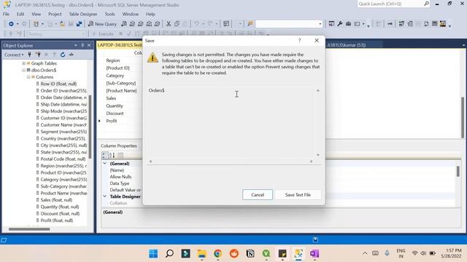This screenshot has width=467, height=262.
Task: Toggle Object Explorer auto-hide pin
Action: 82,45
